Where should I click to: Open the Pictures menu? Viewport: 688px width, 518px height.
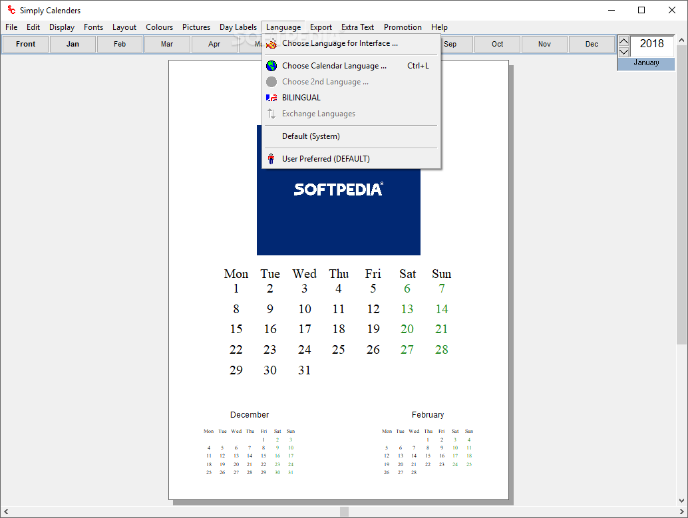pos(196,27)
